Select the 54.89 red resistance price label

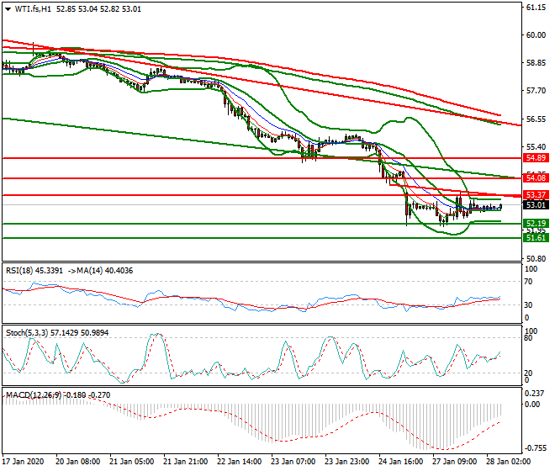point(536,157)
